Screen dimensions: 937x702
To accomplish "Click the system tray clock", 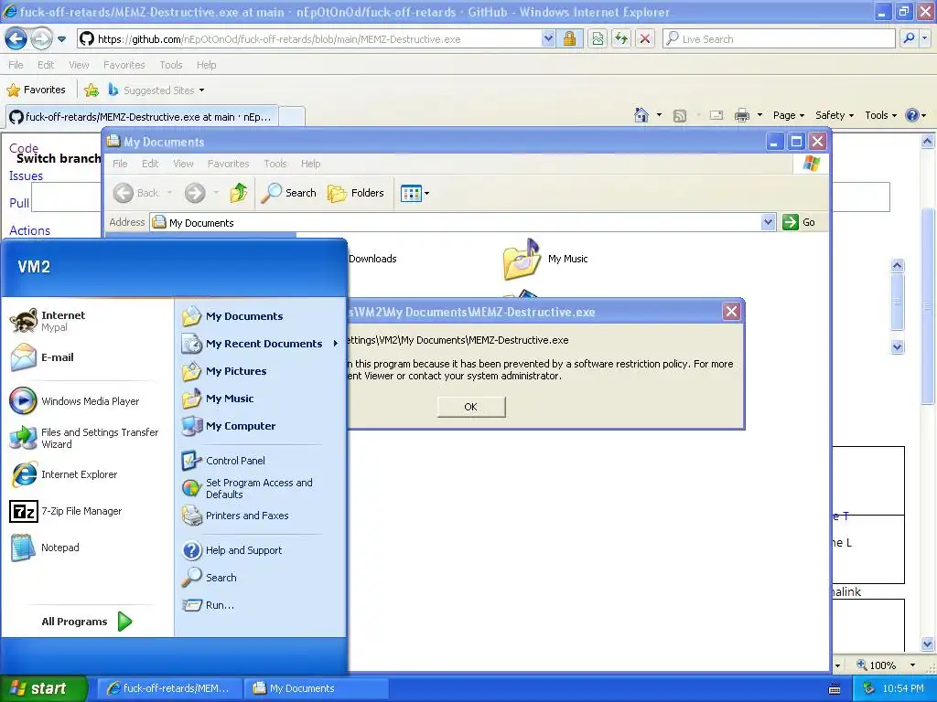I will point(903,688).
